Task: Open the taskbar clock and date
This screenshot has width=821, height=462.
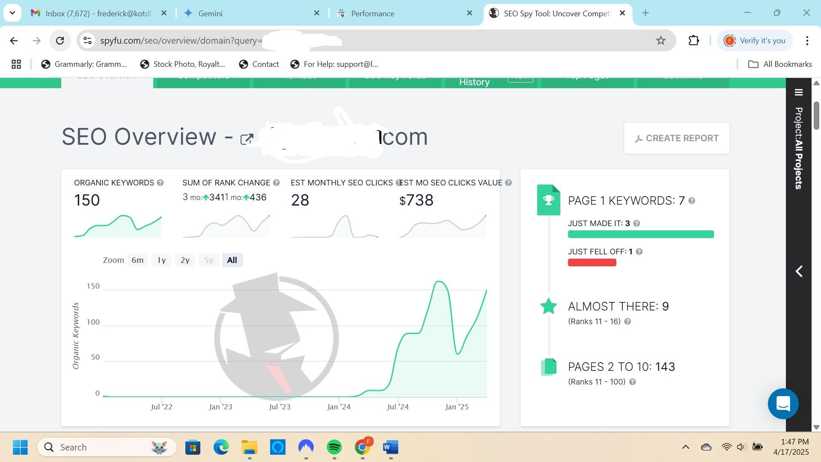Action: coord(791,447)
